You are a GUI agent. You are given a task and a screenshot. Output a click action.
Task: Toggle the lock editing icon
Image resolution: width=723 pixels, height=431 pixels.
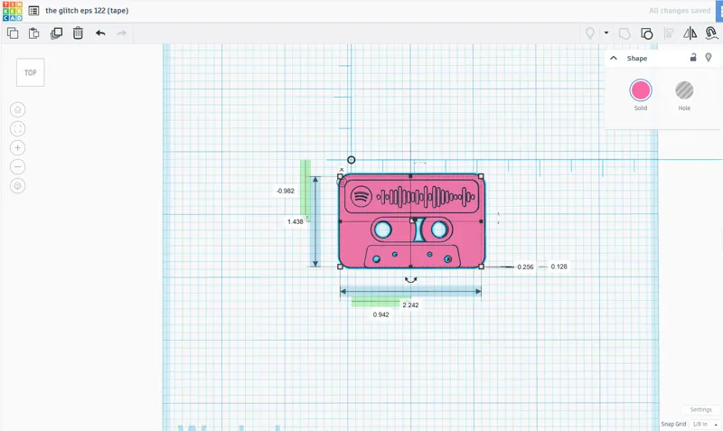point(693,57)
